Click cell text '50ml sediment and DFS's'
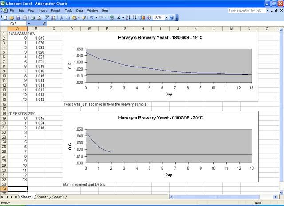Viewport: 284px width, 206px height. 84,184
